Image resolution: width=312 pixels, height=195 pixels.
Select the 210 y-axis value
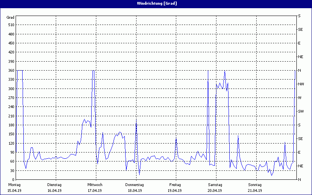[x=11, y=116]
